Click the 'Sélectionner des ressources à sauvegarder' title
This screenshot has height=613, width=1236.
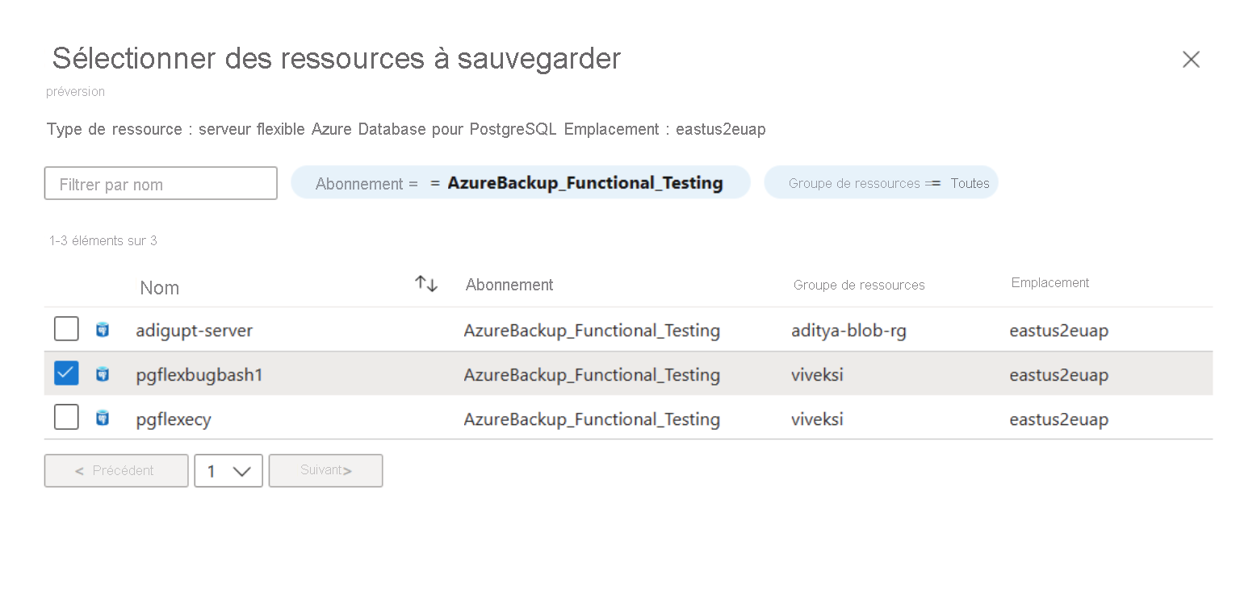(337, 59)
